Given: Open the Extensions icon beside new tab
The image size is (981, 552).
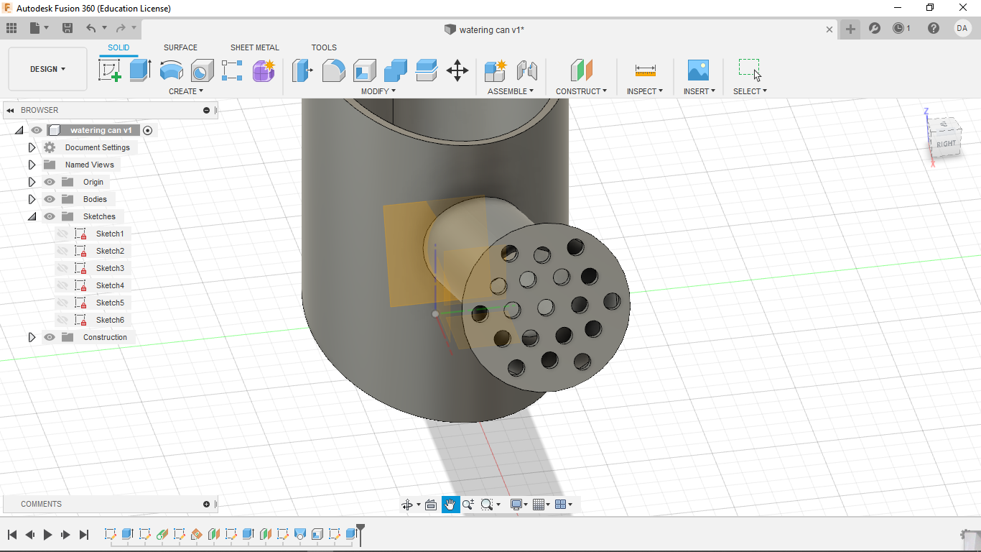Looking at the screenshot, I should point(875,28).
